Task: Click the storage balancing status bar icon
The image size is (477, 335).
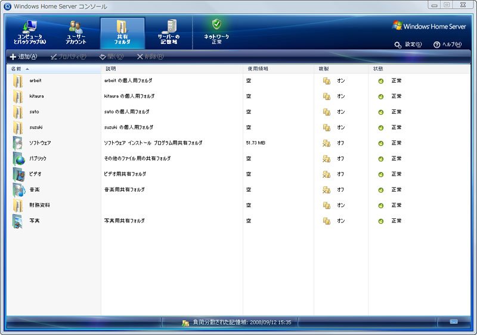Action: pos(185,323)
